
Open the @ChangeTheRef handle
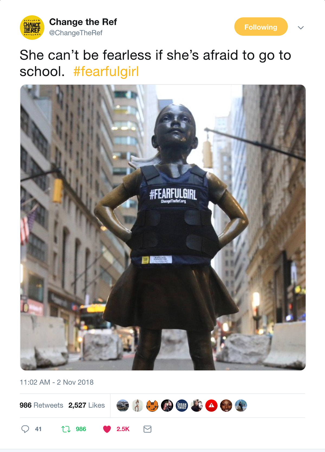[x=76, y=33]
